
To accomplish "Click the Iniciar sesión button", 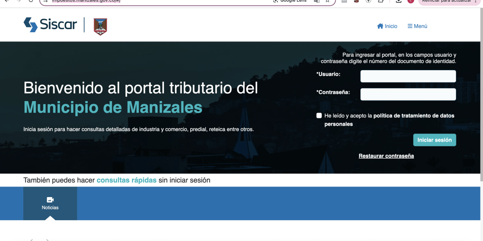I will pos(435,140).
